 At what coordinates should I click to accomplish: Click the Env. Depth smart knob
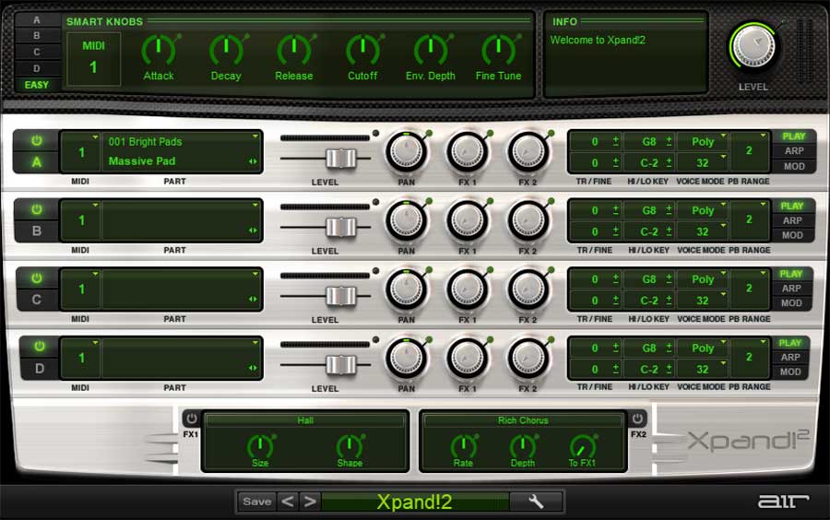431,51
